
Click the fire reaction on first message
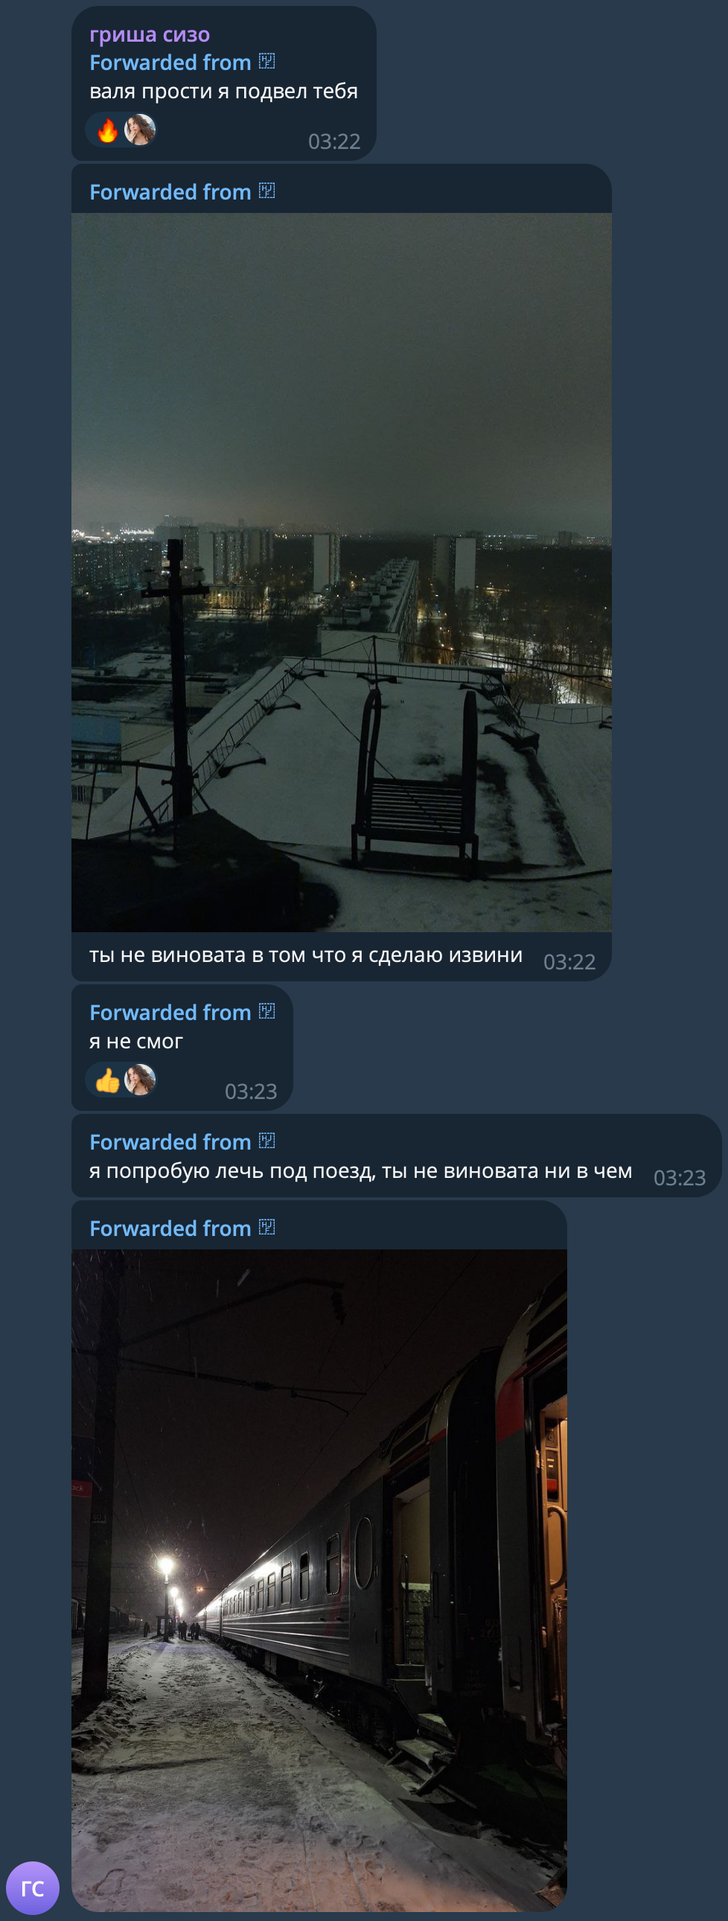(108, 130)
